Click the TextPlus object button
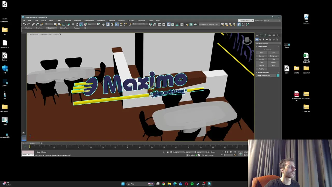The image size is (332, 187). tap(261, 69)
